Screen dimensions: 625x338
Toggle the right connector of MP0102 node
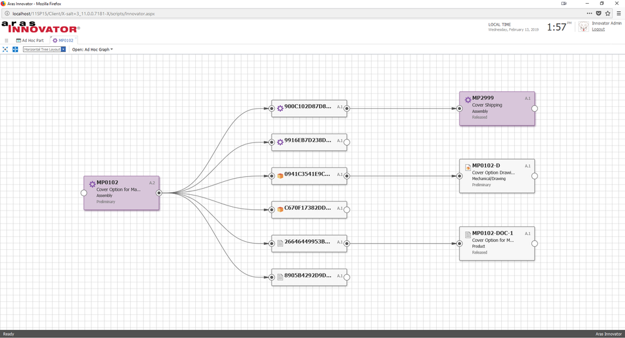click(x=159, y=193)
